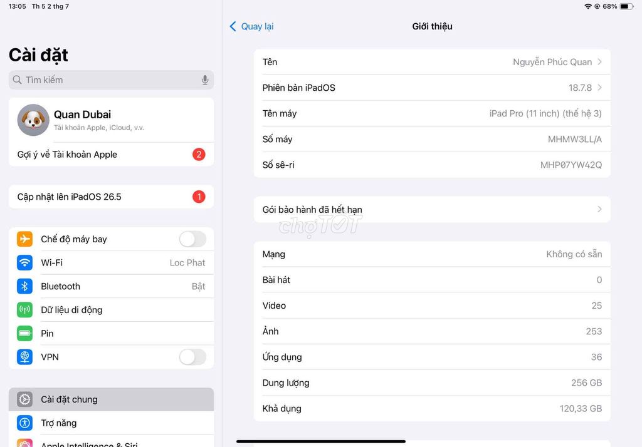Screen dimensions: 642x447
Task: Tap the Khả dụng 120,33 GB value
Action: [x=581, y=409]
